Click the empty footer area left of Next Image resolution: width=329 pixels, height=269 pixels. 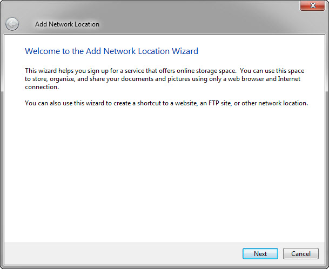tap(119, 253)
